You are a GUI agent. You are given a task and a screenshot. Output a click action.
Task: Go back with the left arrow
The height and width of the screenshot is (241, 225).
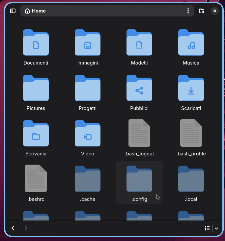13,228
